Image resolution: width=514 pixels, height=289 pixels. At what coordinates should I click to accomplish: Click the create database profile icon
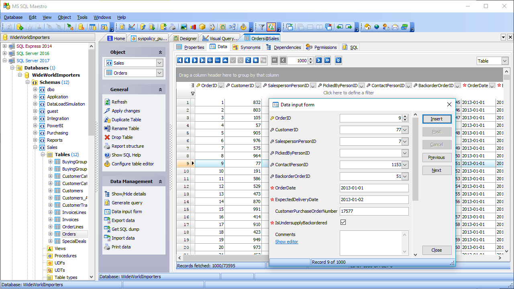[x=19, y=27]
